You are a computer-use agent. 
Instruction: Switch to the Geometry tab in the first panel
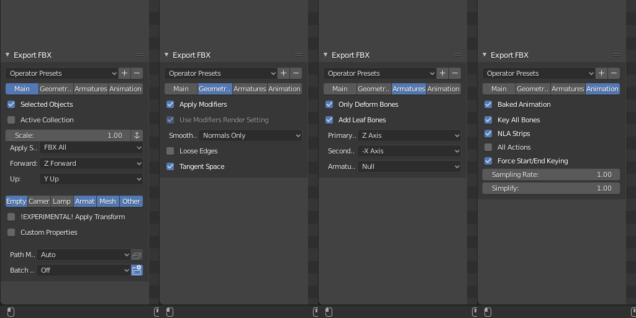[57, 89]
